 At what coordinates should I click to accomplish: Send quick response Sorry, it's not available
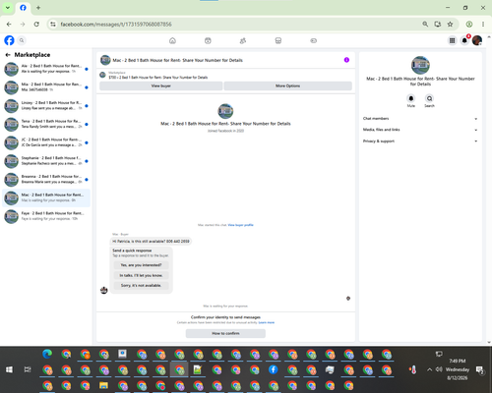pos(141,286)
